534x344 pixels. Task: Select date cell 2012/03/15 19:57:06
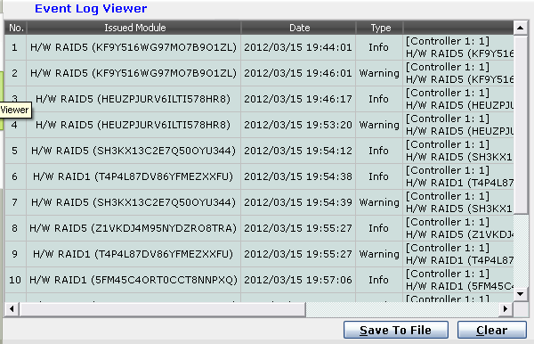pos(298,280)
